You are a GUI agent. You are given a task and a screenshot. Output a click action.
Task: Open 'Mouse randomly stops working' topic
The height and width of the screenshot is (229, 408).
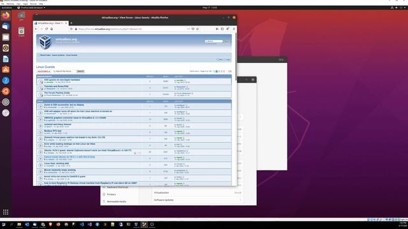click(x=60, y=170)
